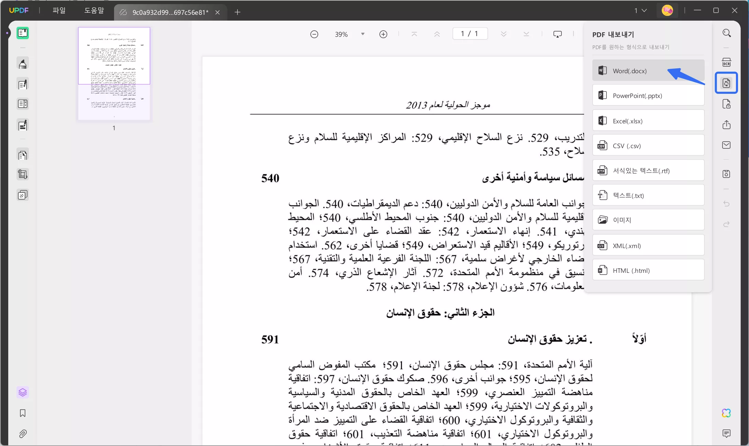Toggle the Export PDF panel icon
The width and height of the screenshot is (749, 446).
(x=726, y=83)
